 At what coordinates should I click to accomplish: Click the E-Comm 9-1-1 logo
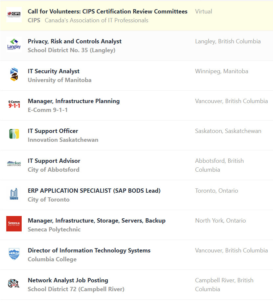pyautogui.click(x=14, y=104)
